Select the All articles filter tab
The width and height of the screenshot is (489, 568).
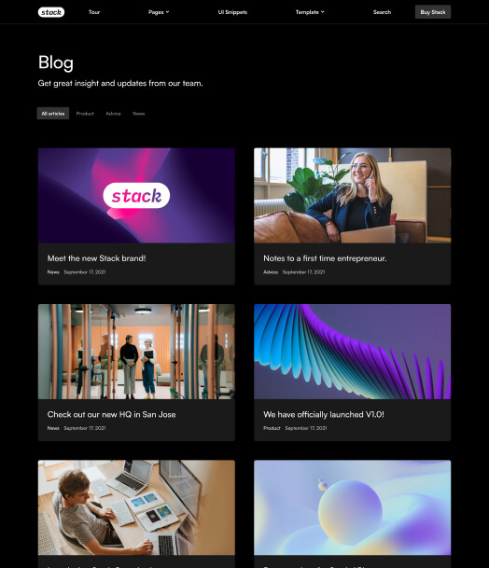pyautogui.click(x=53, y=114)
